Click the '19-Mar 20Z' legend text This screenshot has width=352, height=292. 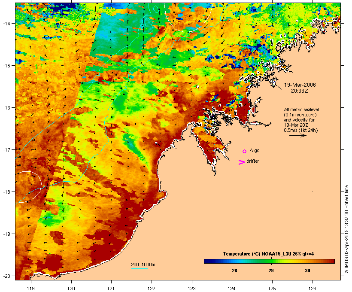click(296, 125)
